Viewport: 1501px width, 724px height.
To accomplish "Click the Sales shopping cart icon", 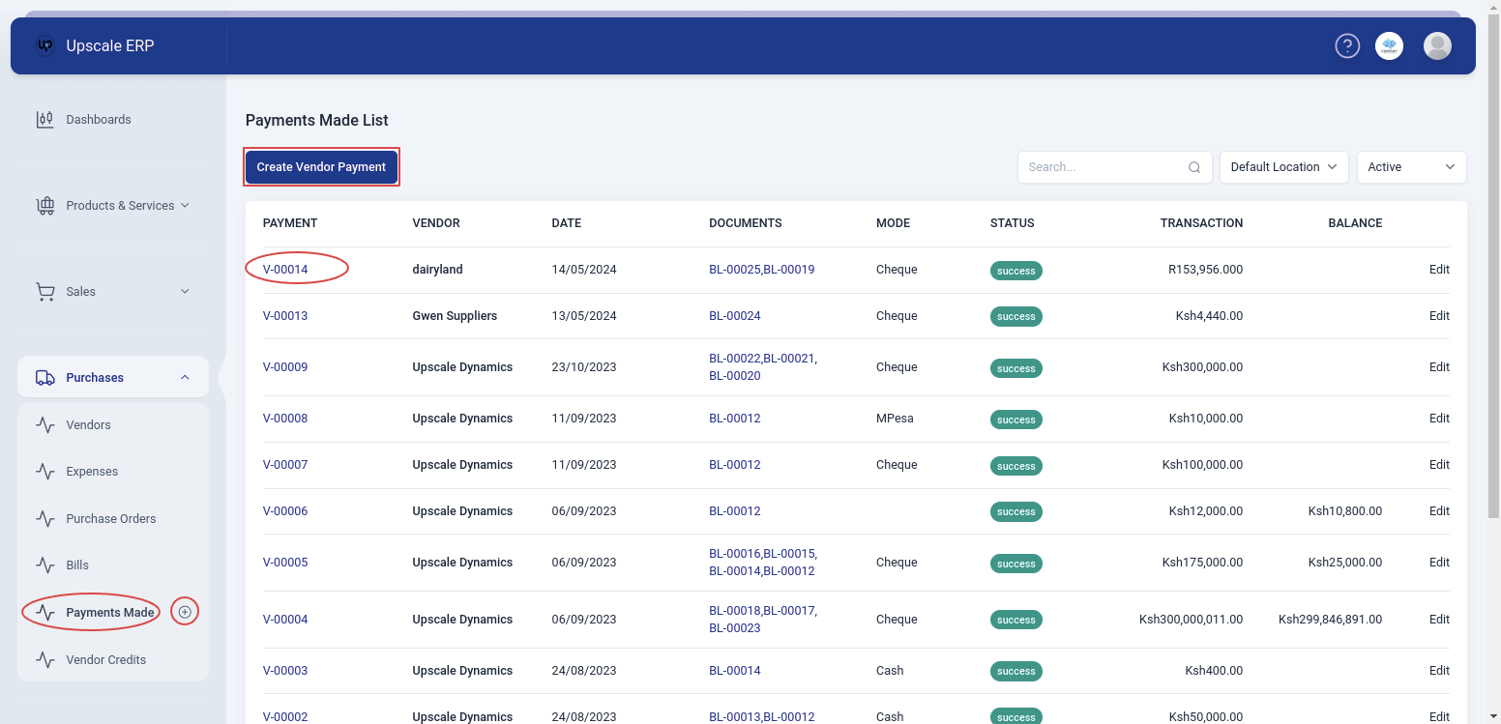I will tap(44, 292).
